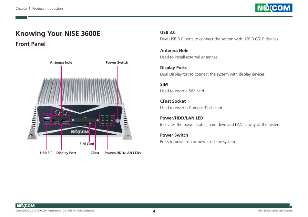Click the green squares icon at footer bar end
Image resolution: width=308 pixels, height=217 pixels.
pos(290,206)
